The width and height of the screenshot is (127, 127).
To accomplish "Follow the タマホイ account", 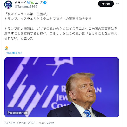I will [x=106, y=4].
